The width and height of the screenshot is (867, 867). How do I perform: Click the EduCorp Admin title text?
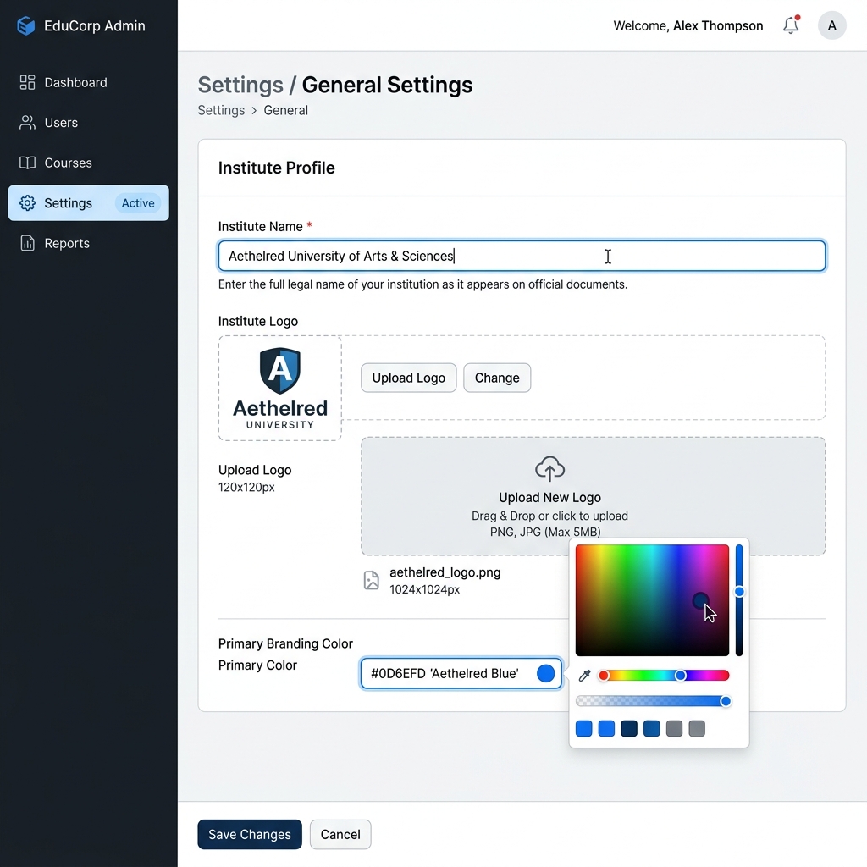tap(95, 25)
